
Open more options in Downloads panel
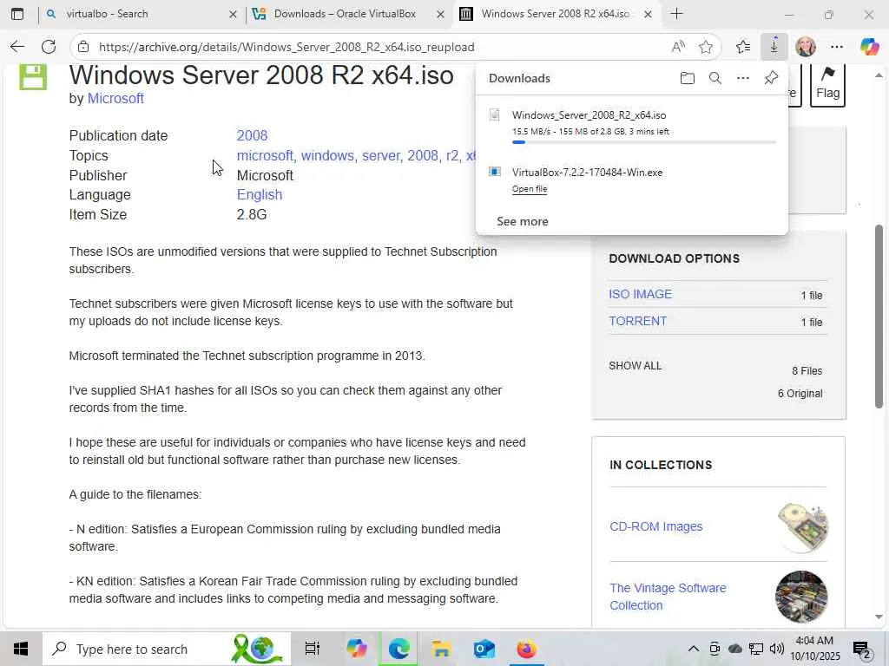743,78
